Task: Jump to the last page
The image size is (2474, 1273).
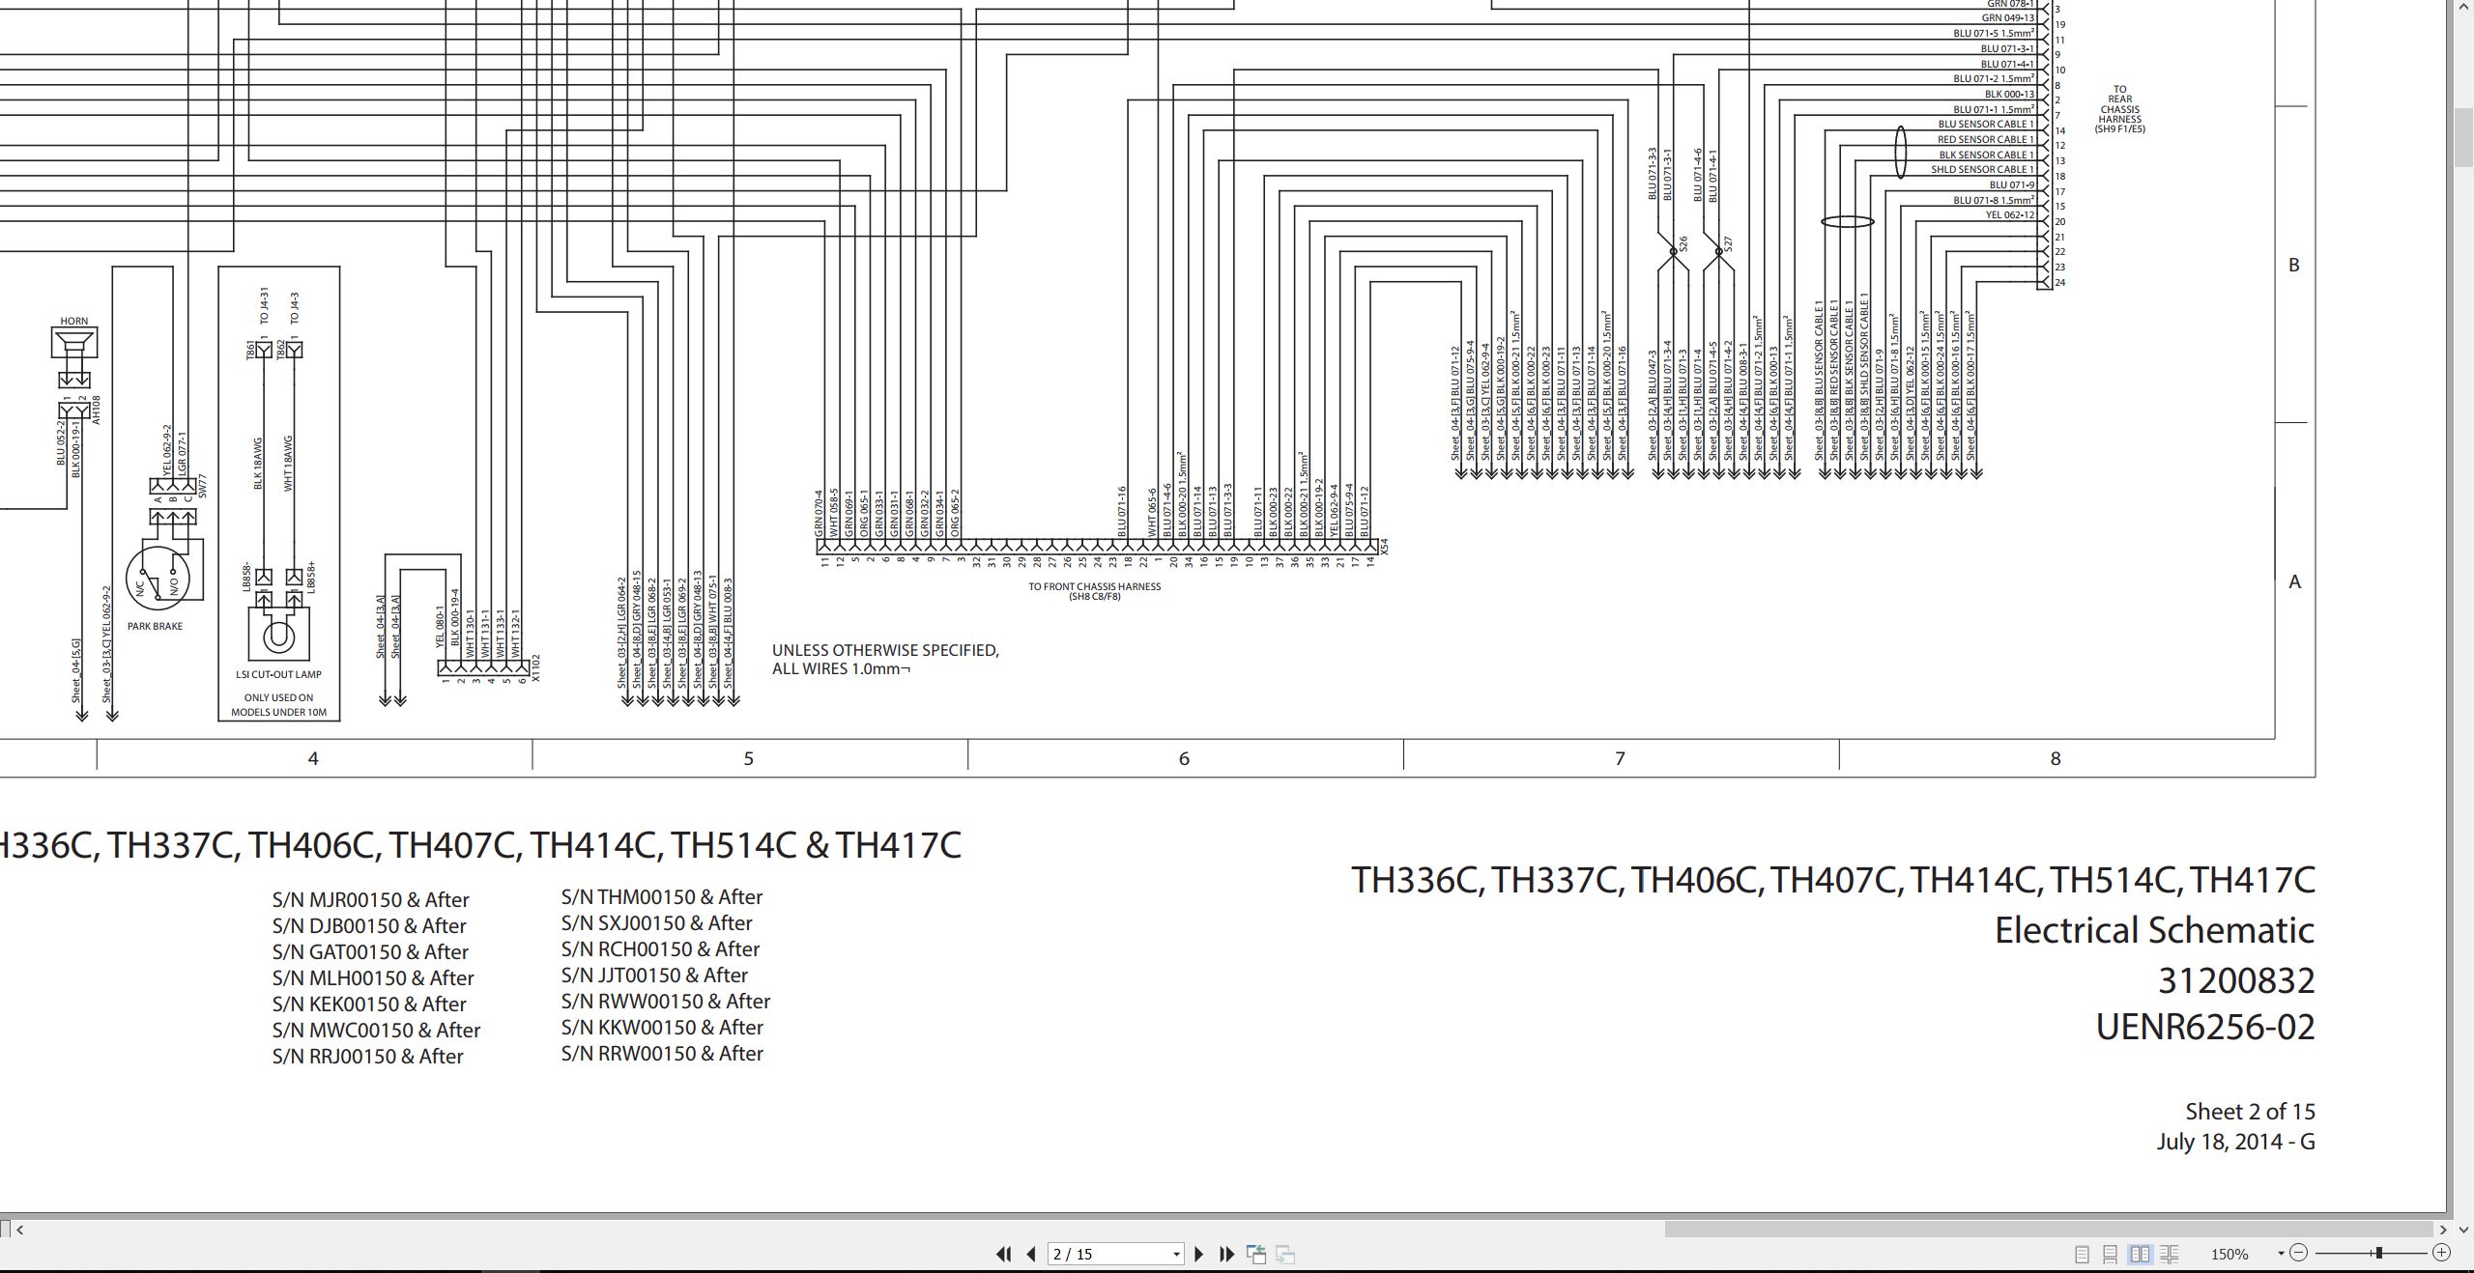Action: 1227,1254
